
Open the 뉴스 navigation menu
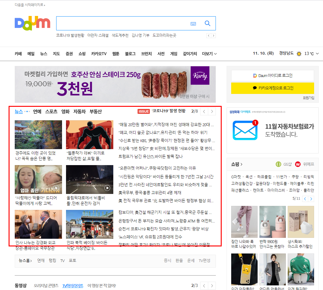pyautogui.click(x=44, y=54)
